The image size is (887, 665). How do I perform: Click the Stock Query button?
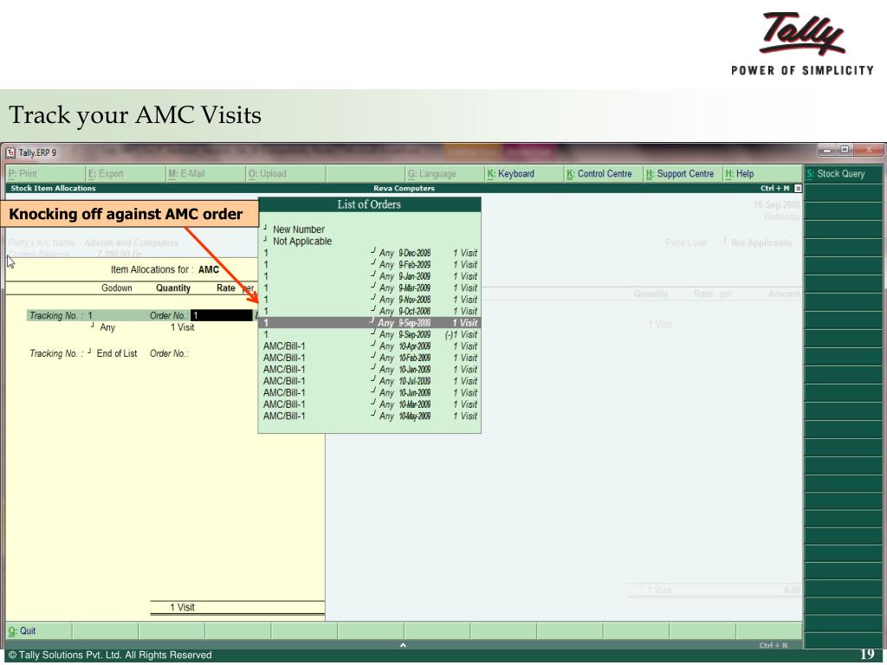842,173
